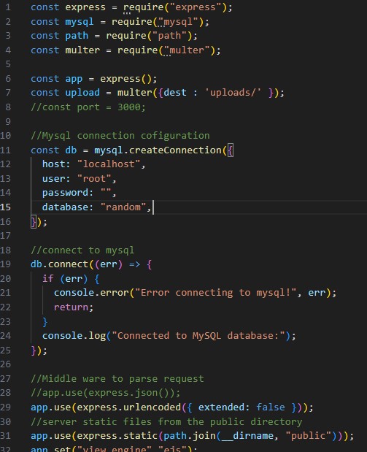Click __dirname on line 31
This screenshot has width=367, height=452.
click(x=247, y=435)
